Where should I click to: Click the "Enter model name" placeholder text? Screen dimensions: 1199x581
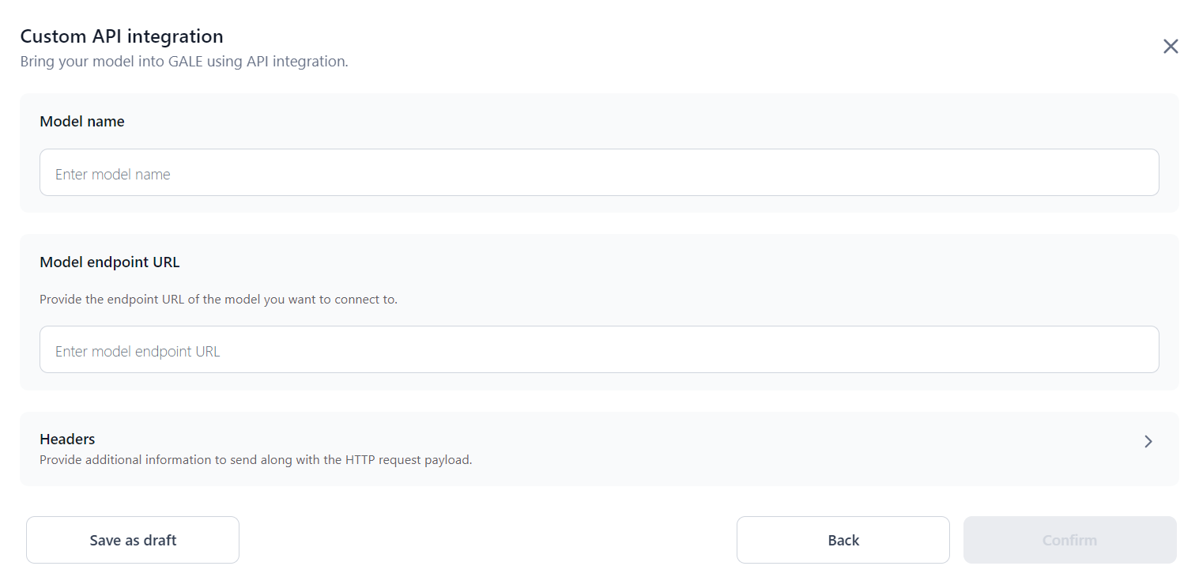tap(113, 175)
